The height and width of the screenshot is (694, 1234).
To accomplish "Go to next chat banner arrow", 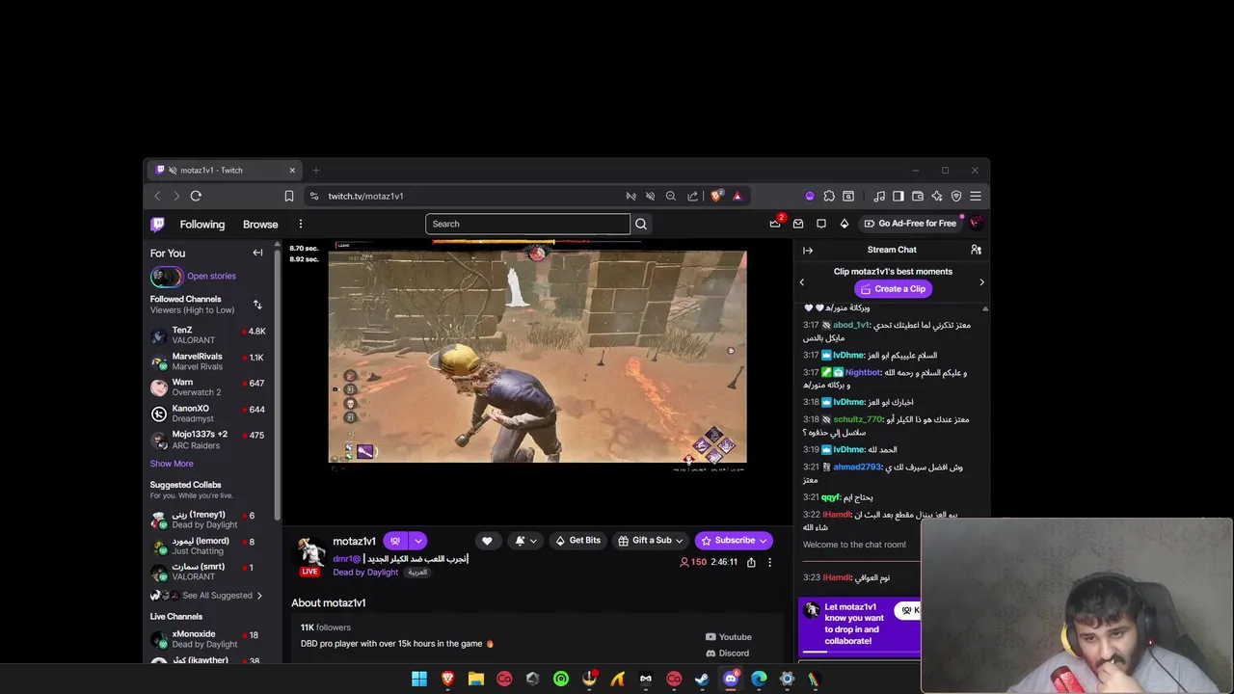I will point(981,282).
